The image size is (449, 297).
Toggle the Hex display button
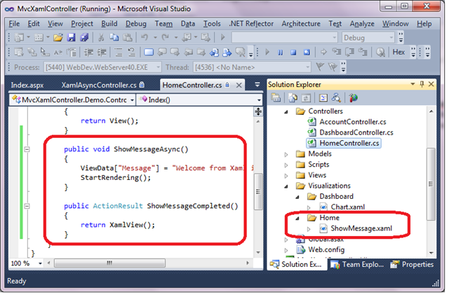click(x=398, y=53)
